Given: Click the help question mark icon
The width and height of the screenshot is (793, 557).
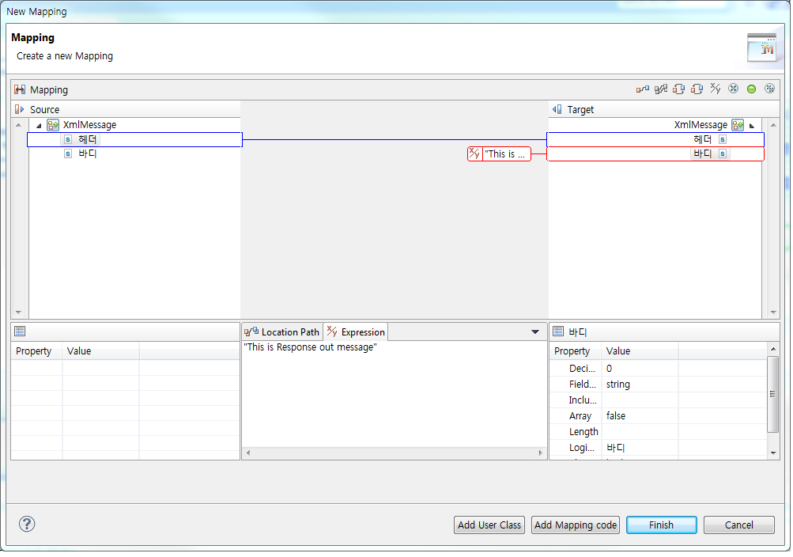Looking at the screenshot, I should (x=27, y=524).
